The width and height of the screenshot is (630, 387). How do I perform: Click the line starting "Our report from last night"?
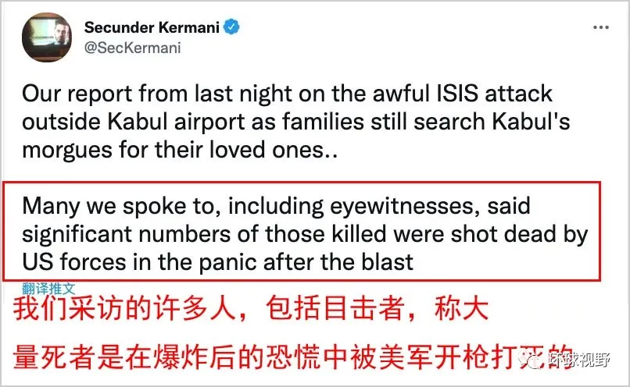coord(287,94)
